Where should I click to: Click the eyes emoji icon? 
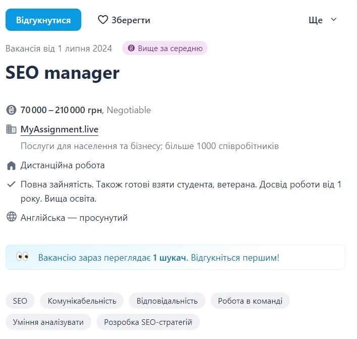[x=22, y=257]
